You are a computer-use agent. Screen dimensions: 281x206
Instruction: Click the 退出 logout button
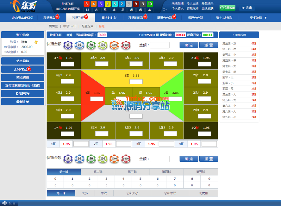click(x=247, y=8)
